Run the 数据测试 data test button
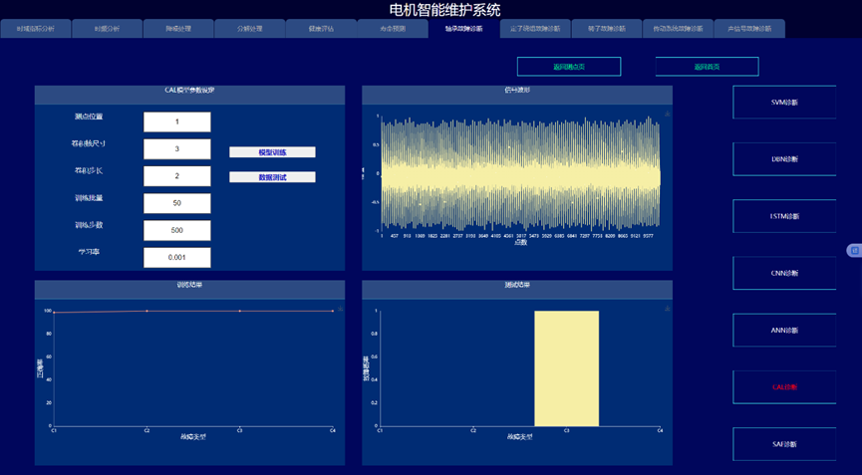This screenshot has width=862, height=475. tap(272, 177)
